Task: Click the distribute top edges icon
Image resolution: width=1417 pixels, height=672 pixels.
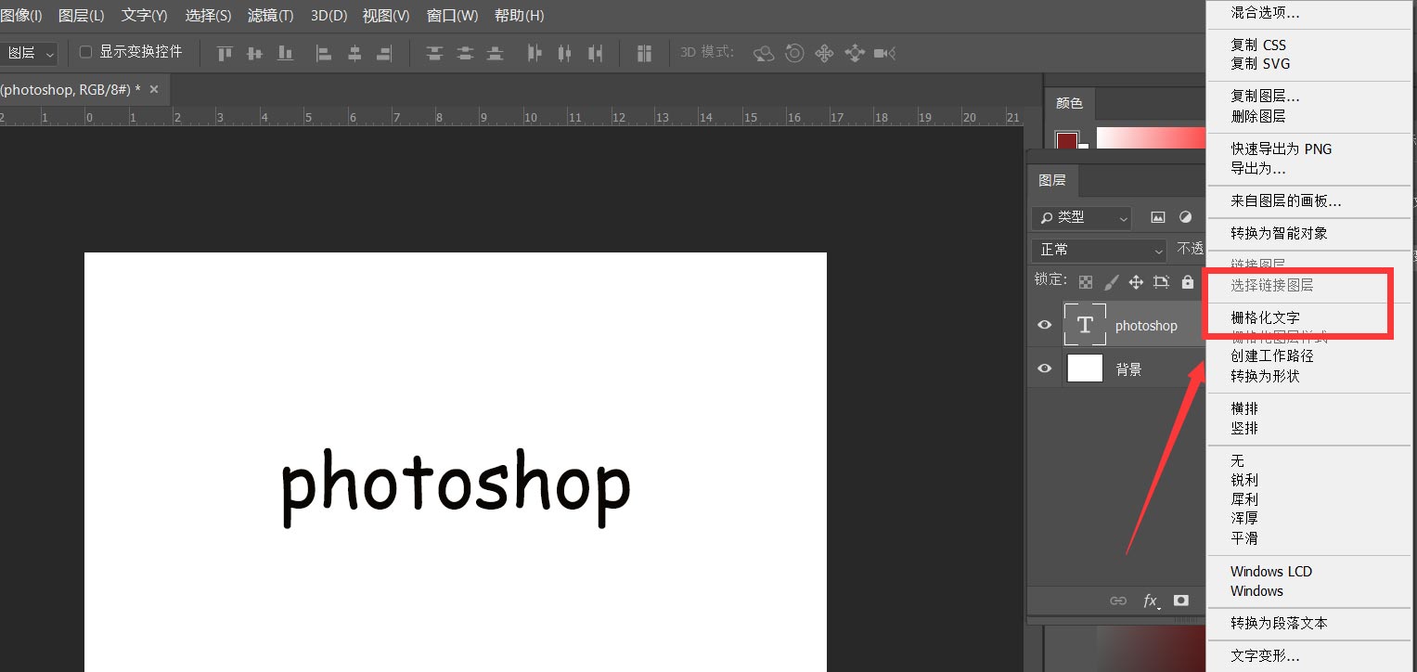Action: (x=434, y=54)
